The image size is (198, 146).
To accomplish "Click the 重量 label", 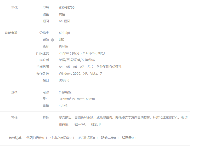I will pos(46,106).
